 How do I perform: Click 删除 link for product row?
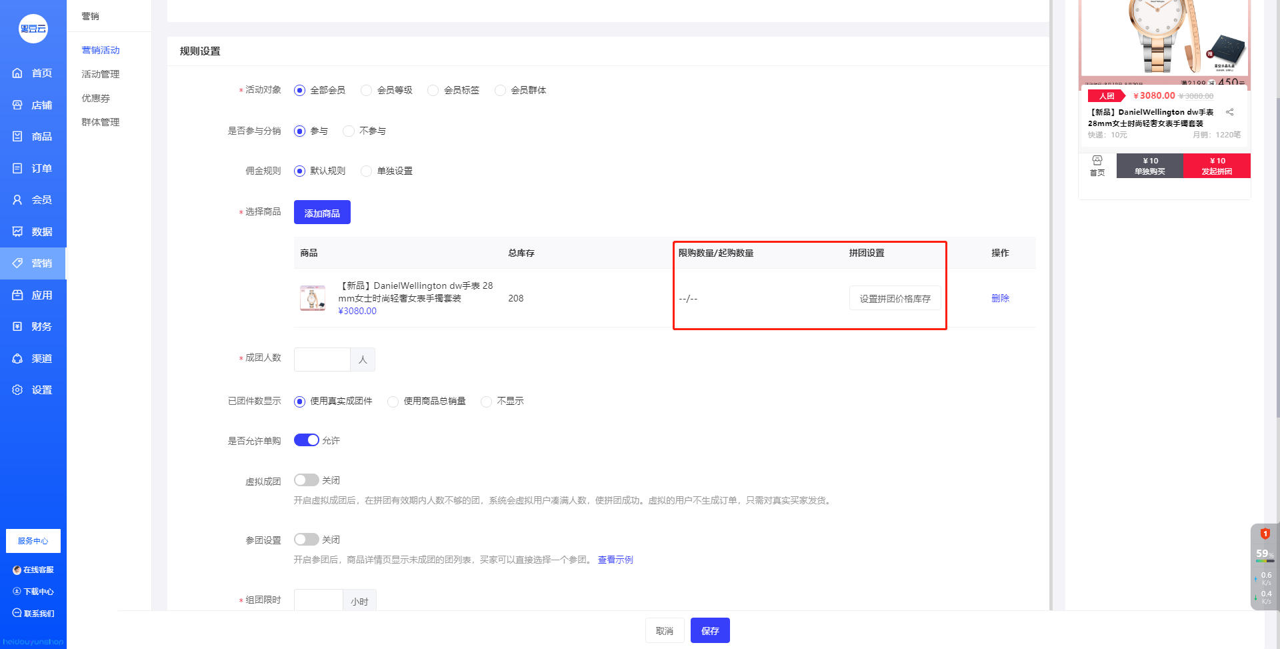point(1000,298)
